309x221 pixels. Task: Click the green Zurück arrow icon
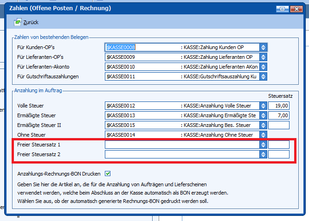pos(18,22)
